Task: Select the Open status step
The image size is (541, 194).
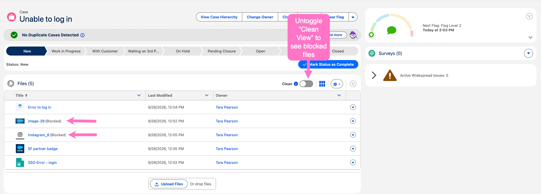Action: (x=261, y=51)
